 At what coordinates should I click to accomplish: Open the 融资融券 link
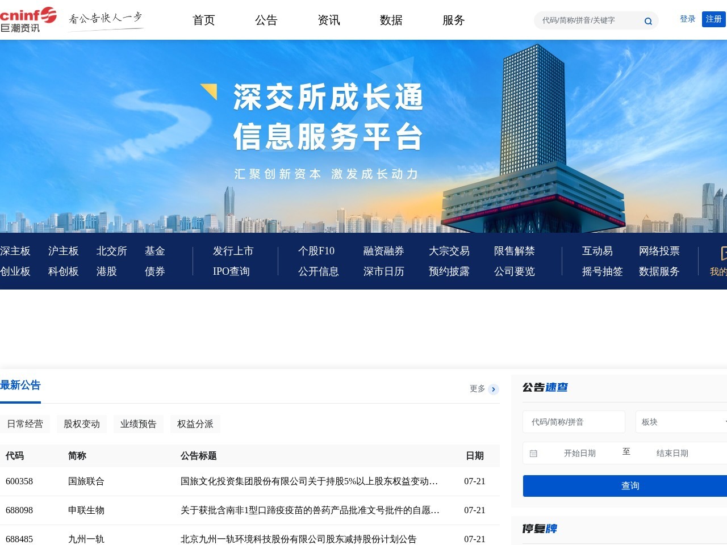(x=384, y=251)
